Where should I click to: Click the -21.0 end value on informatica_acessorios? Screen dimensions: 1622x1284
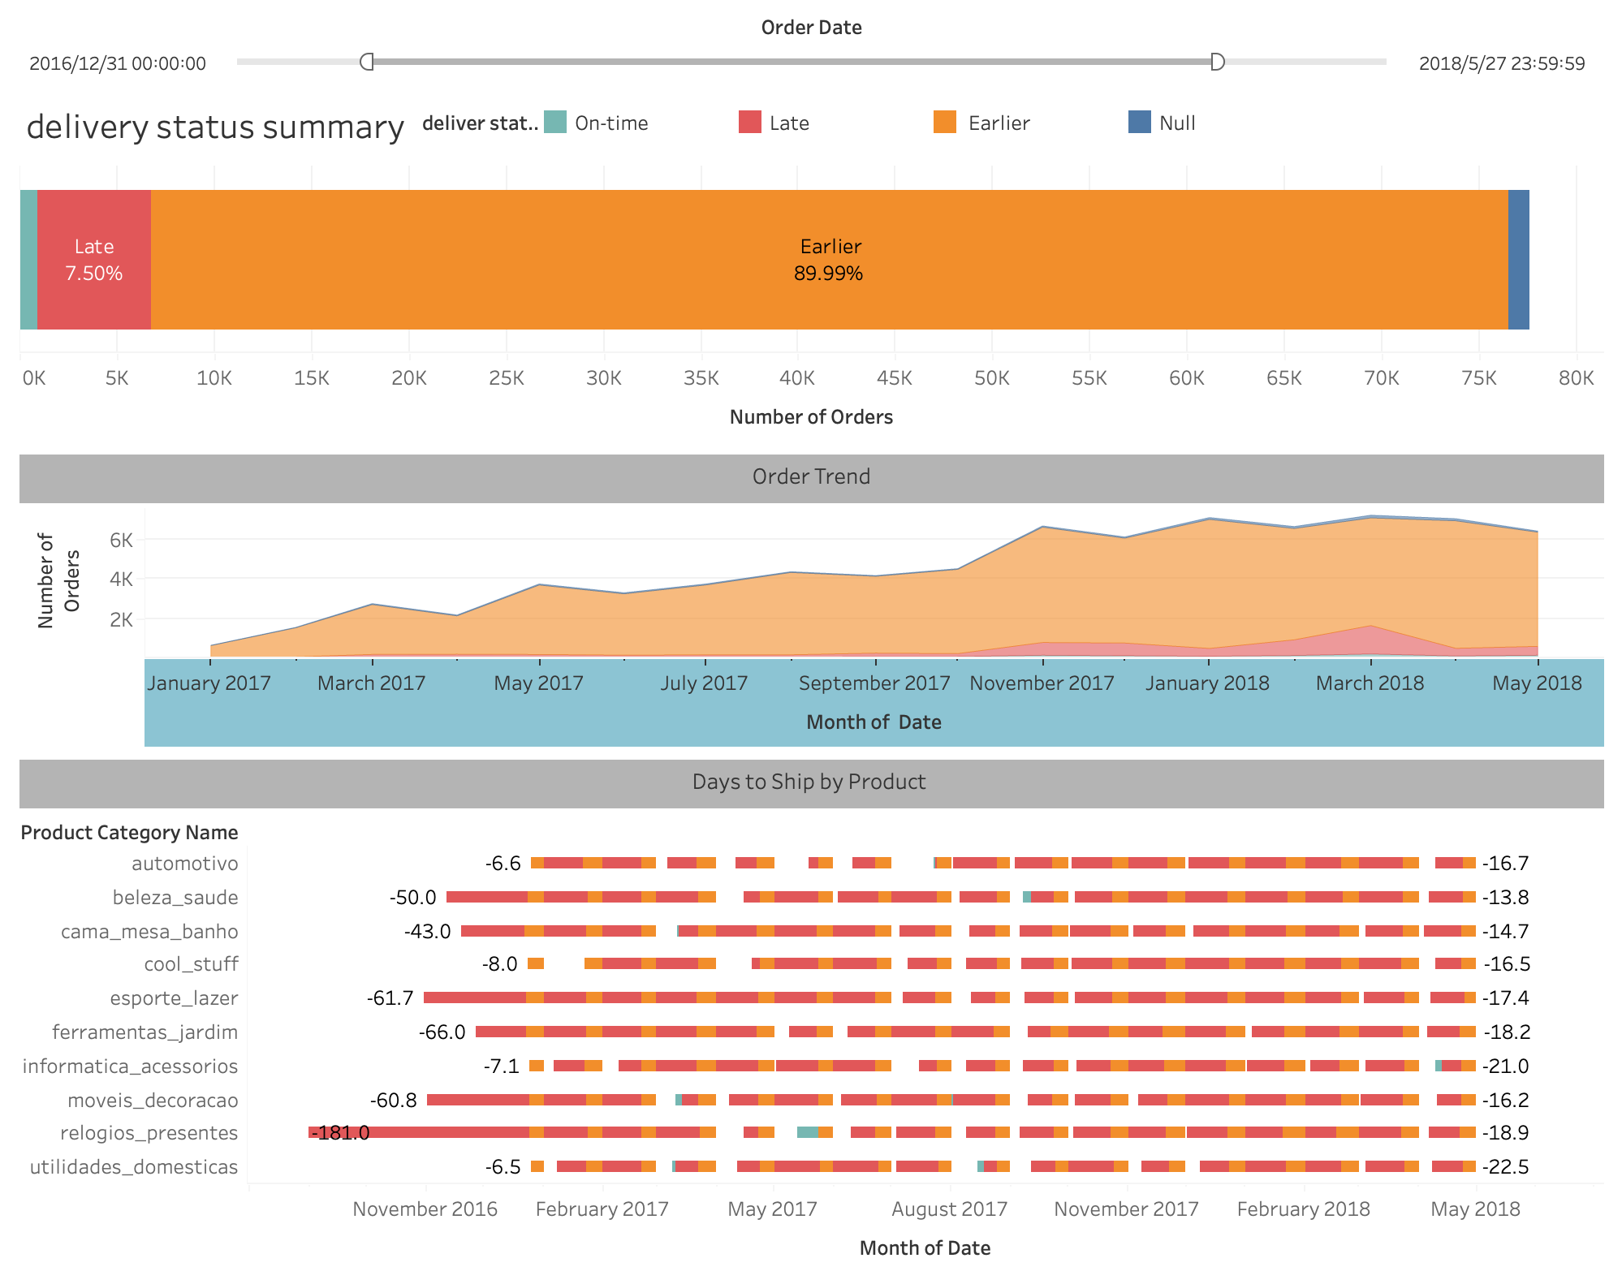(1506, 1066)
